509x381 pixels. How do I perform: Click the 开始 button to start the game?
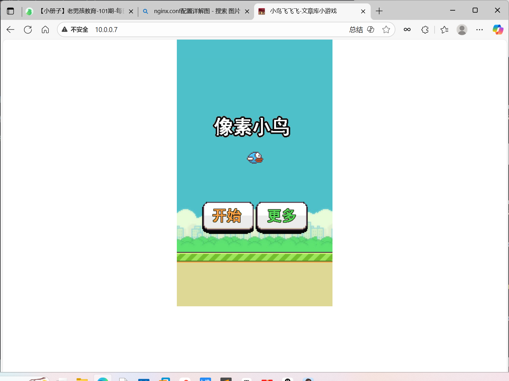coord(228,216)
